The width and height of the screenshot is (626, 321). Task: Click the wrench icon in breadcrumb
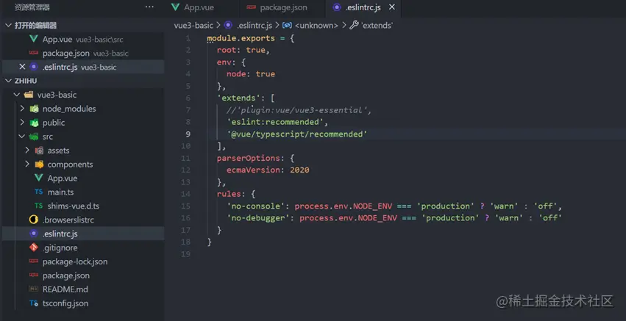tap(354, 25)
